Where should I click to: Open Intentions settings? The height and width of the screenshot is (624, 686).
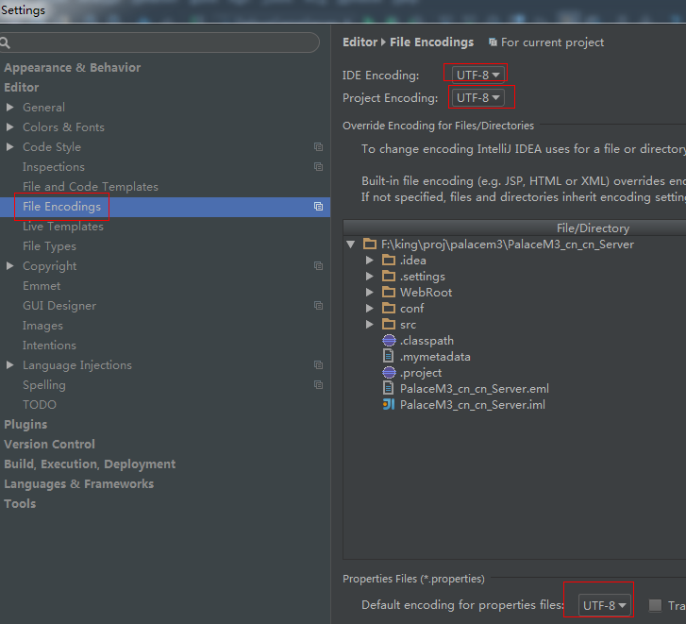[x=49, y=346]
